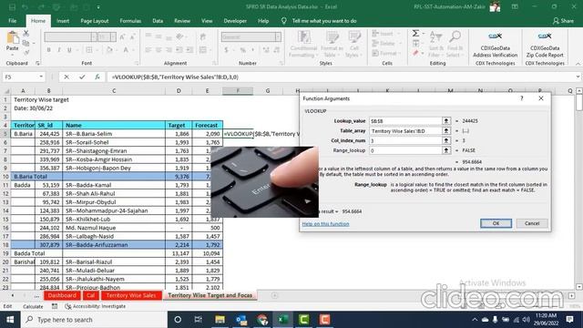Open CDXGeoData Address Verification

495,45
